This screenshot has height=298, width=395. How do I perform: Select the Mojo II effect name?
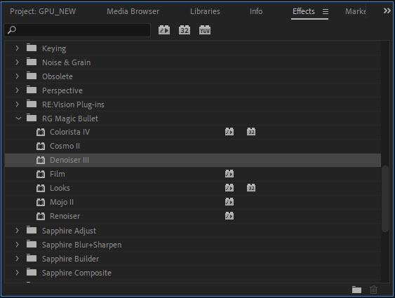(x=62, y=202)
